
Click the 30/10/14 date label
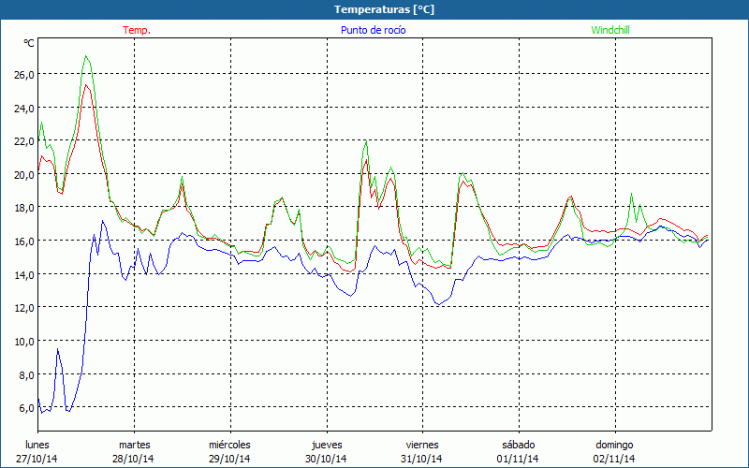tap(327, 459)
